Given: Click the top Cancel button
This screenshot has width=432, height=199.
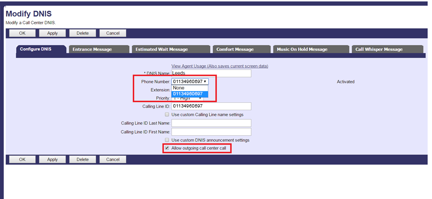Looking at the screenshot, I should click(113, 33).
